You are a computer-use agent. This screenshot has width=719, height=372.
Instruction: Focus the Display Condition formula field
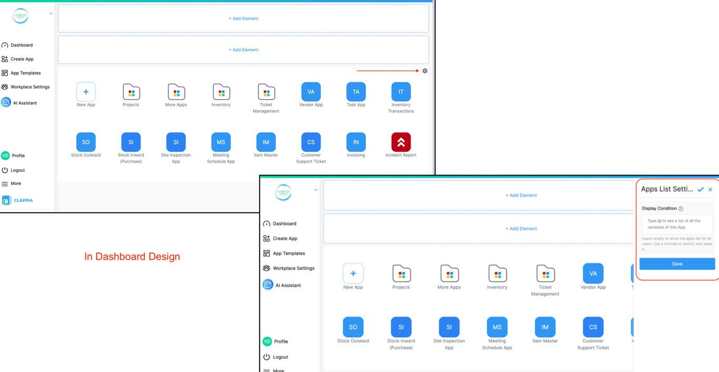pyautogui.click(x=677, y=224)
